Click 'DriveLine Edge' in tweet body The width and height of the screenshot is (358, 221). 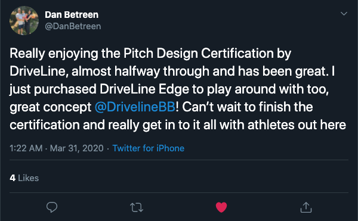click(144, 89)
